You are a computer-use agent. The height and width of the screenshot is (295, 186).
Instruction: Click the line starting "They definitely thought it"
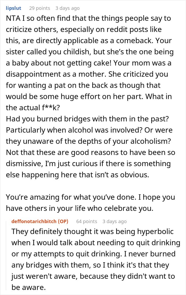[92, 231]
